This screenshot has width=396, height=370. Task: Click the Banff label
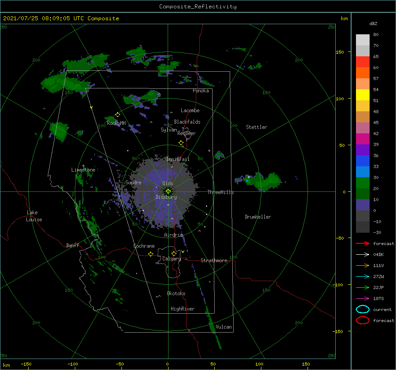coord(73,245)
